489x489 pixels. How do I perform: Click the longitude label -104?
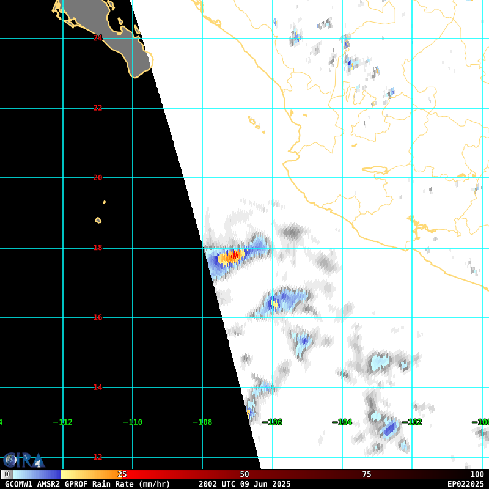pos(342,422)
